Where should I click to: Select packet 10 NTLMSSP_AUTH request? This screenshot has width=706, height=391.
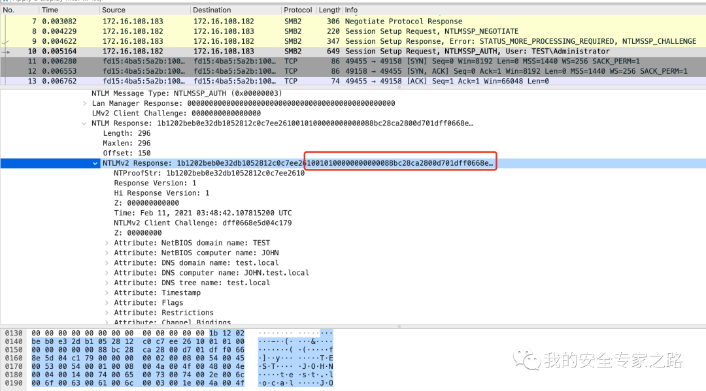353,51
